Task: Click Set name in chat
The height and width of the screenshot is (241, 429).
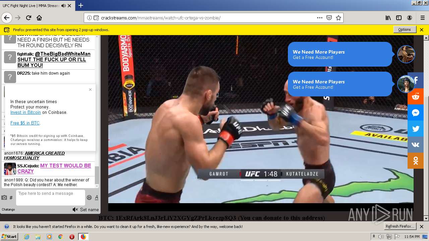Action: pos(89,210)
